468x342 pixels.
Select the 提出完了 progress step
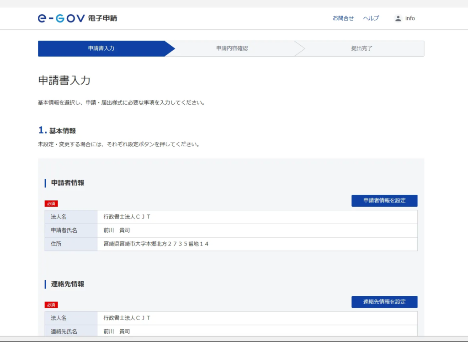[362, 48]
